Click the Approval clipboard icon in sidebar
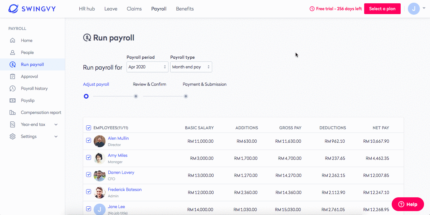Image resolution: width=430 pixels, height=215 pixels. pyautogui.click(x=13, y=76)
